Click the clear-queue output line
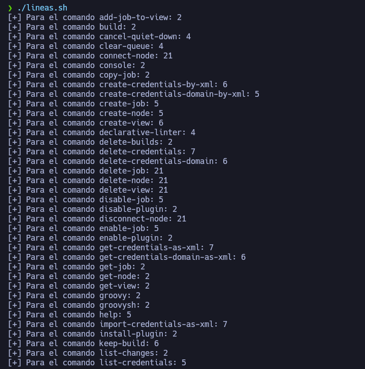Image resolution: width=365 pixels, height=369 pixels. 86,46
